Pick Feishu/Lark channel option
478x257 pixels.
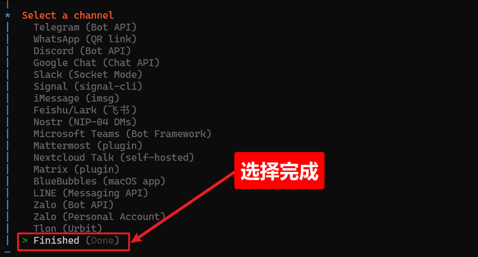pyautogui.click(x=85, y=110)
